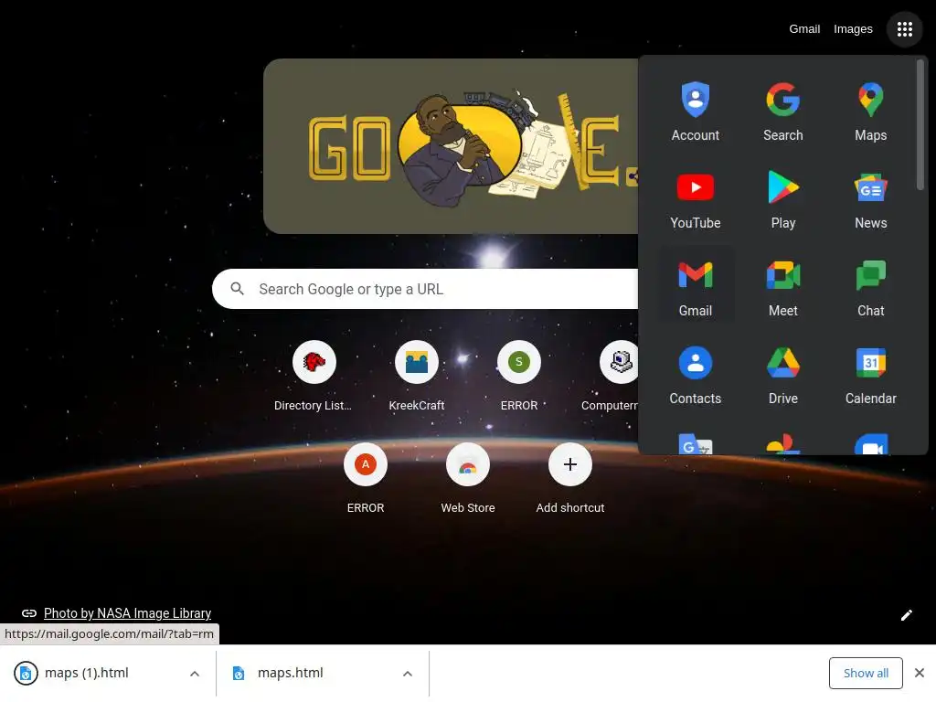The height and width of the screenshot is (702, 936).
Task: Click the Google Doodle image
Action: (451, 146)
